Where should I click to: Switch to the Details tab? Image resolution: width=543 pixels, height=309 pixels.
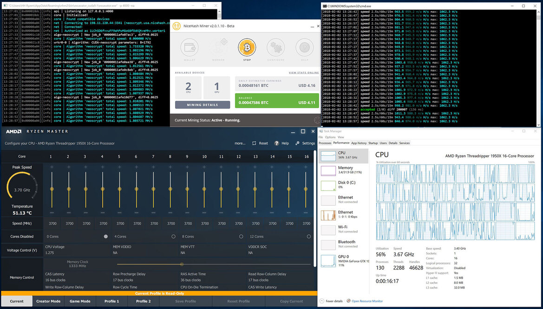tap(393, 143)
